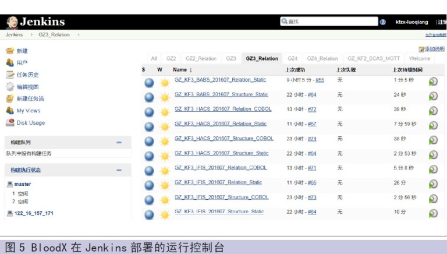Focus the 查找 search box

tap(329, 22)
